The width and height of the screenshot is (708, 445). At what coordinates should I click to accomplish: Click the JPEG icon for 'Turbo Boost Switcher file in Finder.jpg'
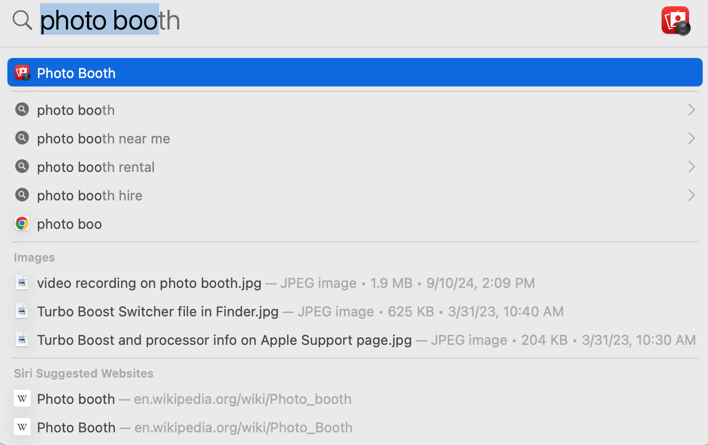(x=22, y=311)
